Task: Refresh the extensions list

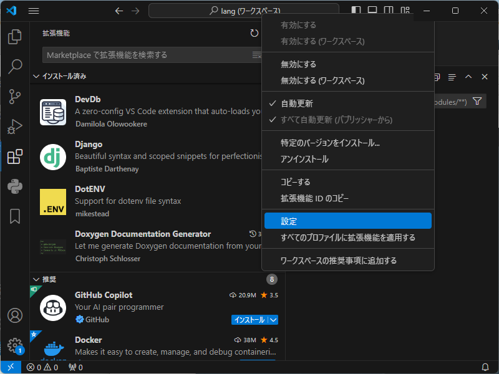Action: 254,33
